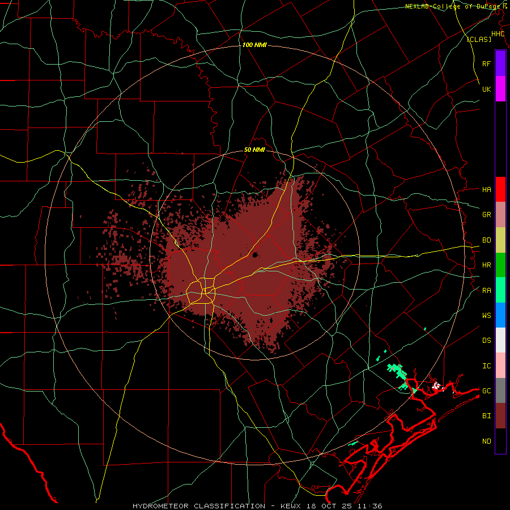The image size is (510, 510).
Task: Click the RF legend label
Action: [486, 63]
